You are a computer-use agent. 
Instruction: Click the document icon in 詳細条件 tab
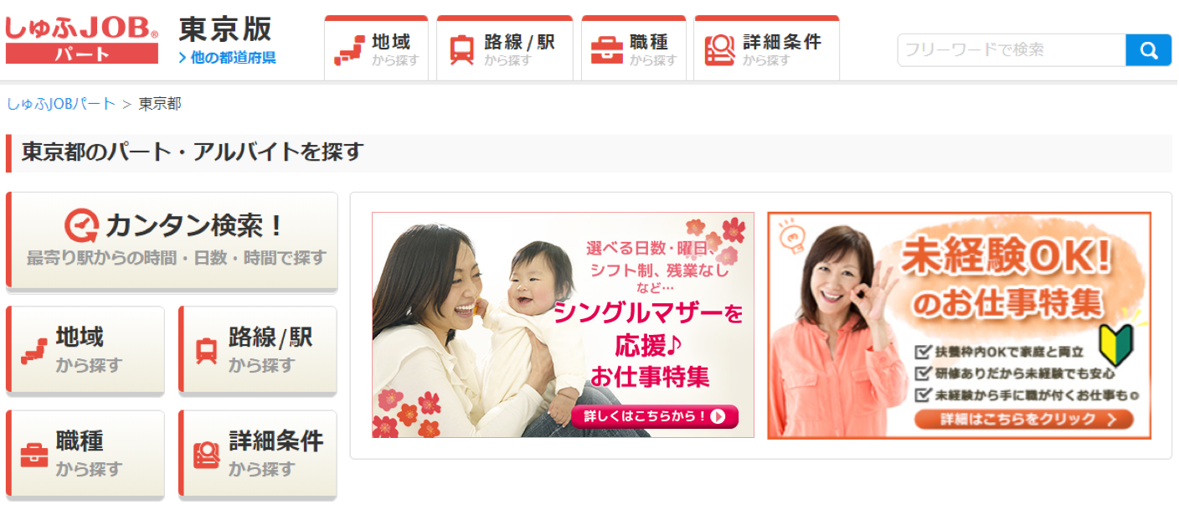(719, 50)
